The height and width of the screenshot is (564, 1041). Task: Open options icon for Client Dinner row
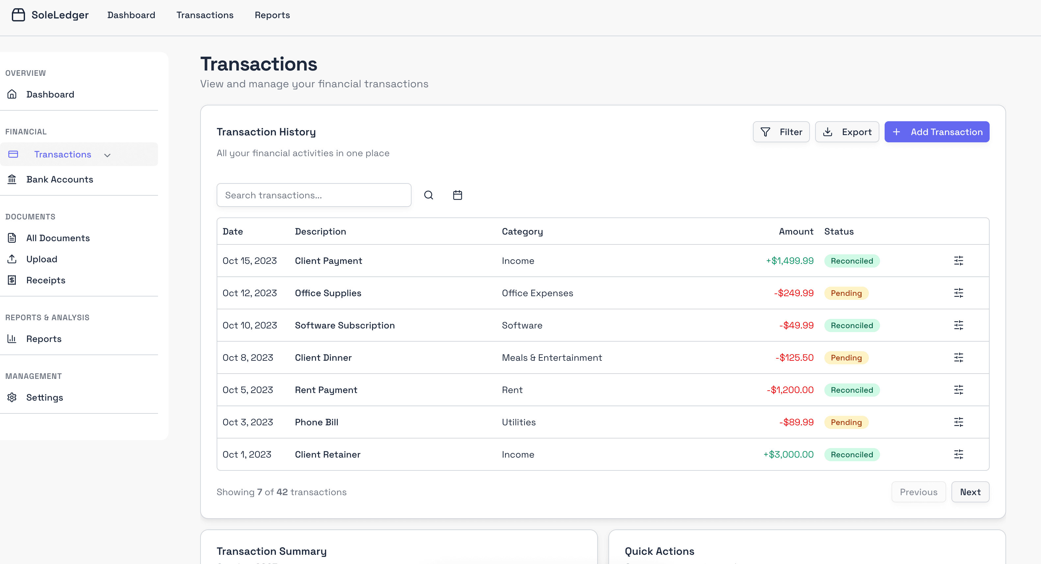(x=958, y=357)
